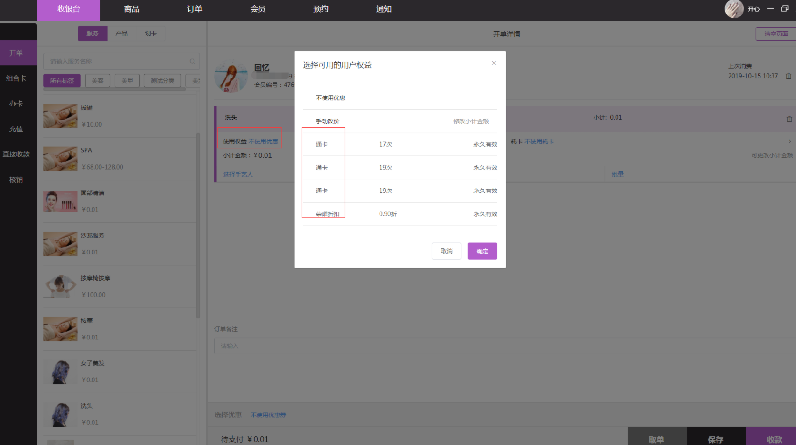The image size is (796, 445).
Task: Click the customer 回忆 profile photo
Action: tap(231, 76)
